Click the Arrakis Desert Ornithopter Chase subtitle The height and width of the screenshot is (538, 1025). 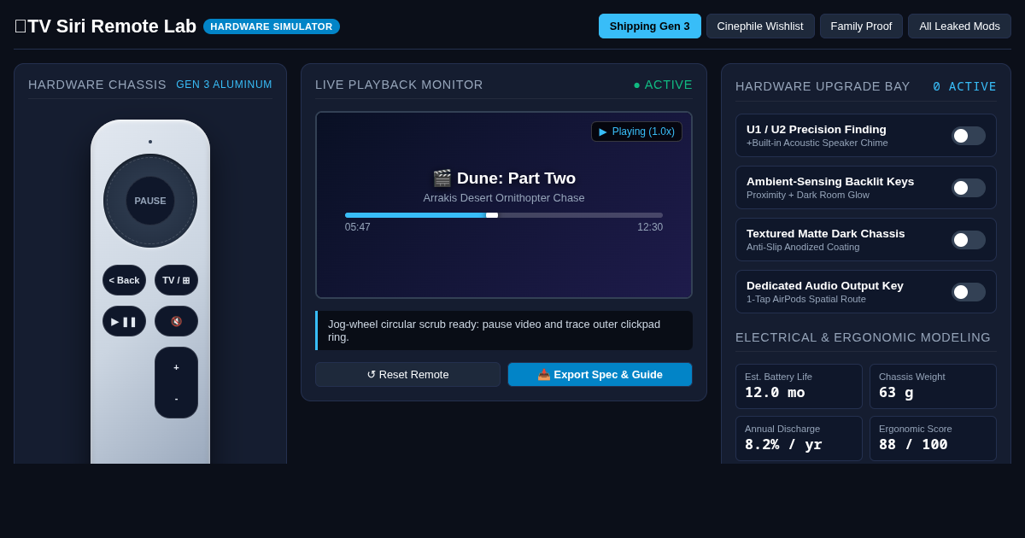point(504,198)
